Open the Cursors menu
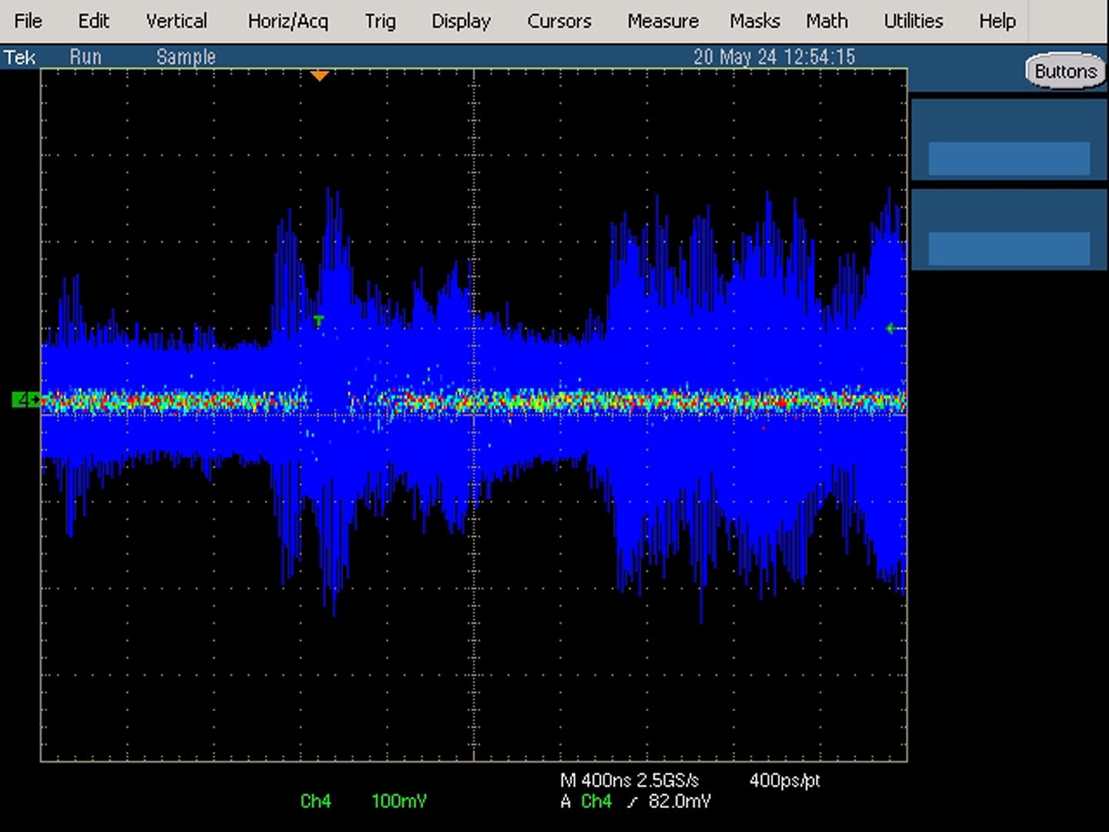 [559, 21]
